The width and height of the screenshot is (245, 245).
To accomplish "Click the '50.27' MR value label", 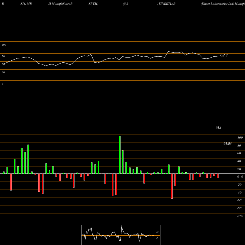I will (228, 143).
